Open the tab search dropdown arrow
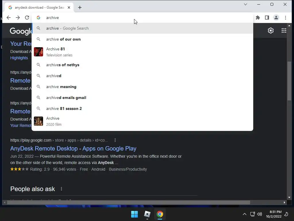Image resolution: width=294 pixels, height=221 pixels. click(x=245, y=4)
